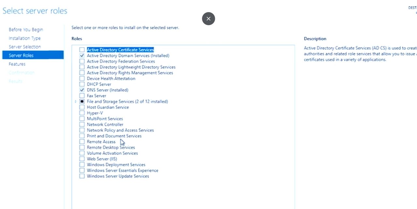Check Volume Activation Services box

point(82,153)
